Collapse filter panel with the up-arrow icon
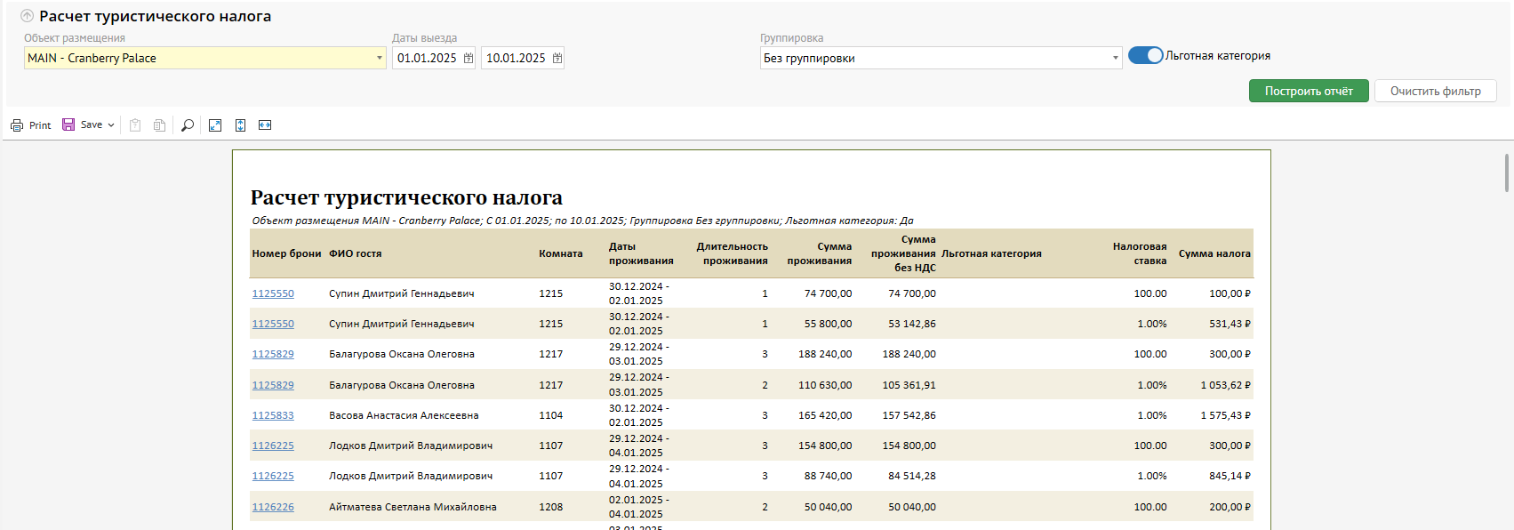The width and height of the screenshot is (1514, 530). click(x=28, y=16)
